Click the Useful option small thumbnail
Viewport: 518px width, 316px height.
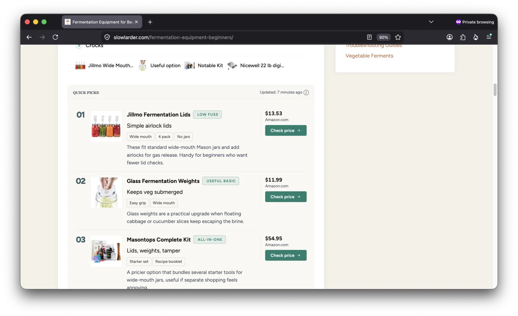142,65
